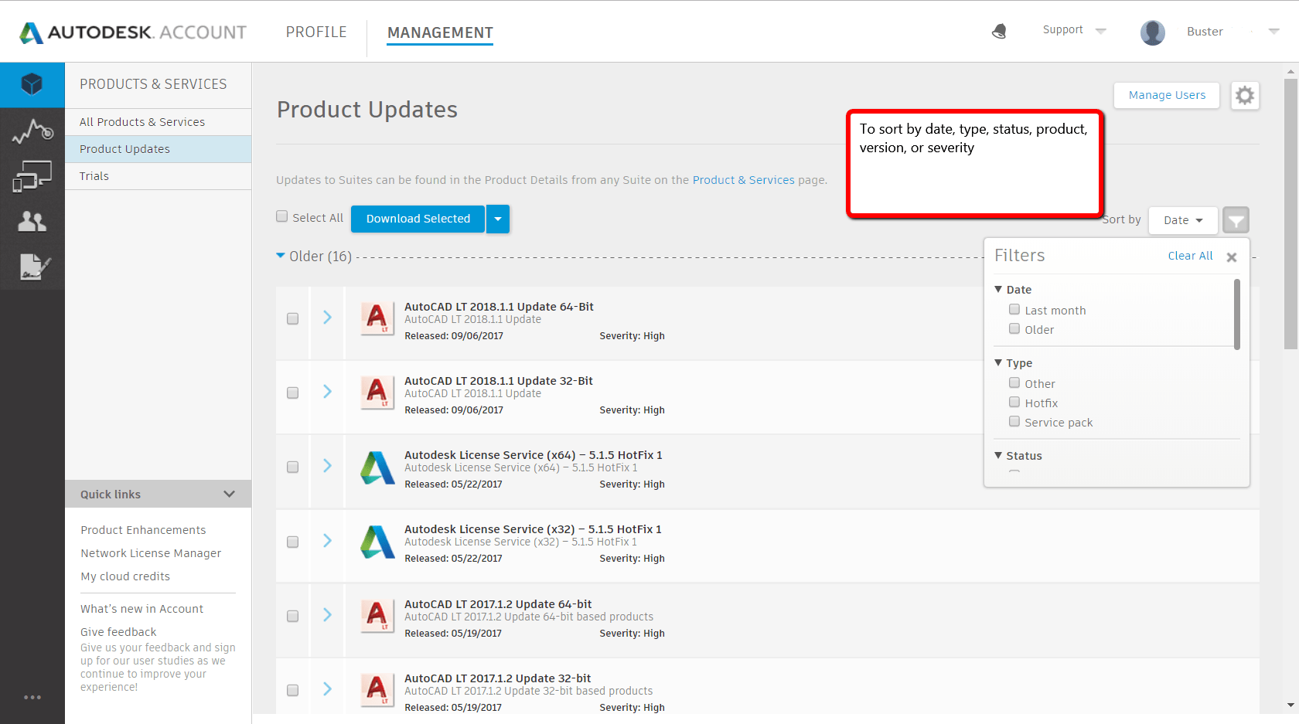The image size is (1299, 724).
Task: Open the contracts signature icon in sidebar
Action: coord(35,267)
